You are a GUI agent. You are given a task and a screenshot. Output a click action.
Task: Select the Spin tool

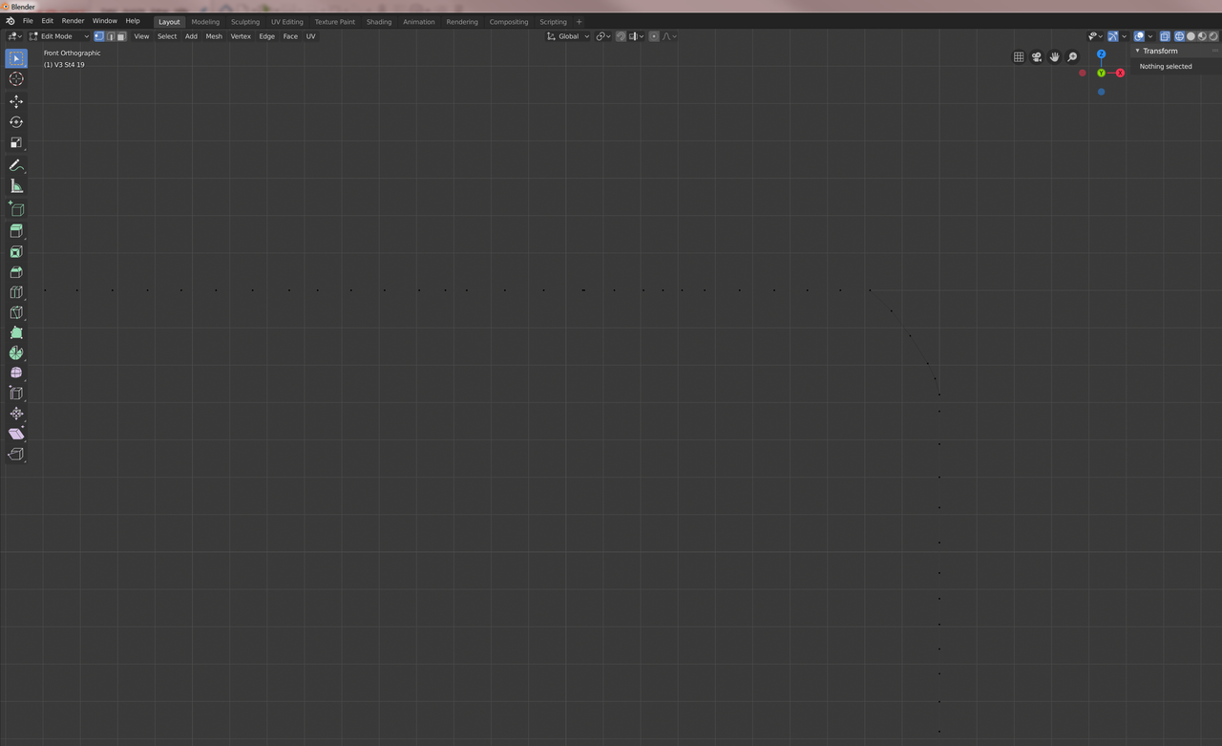click(16, 352)
